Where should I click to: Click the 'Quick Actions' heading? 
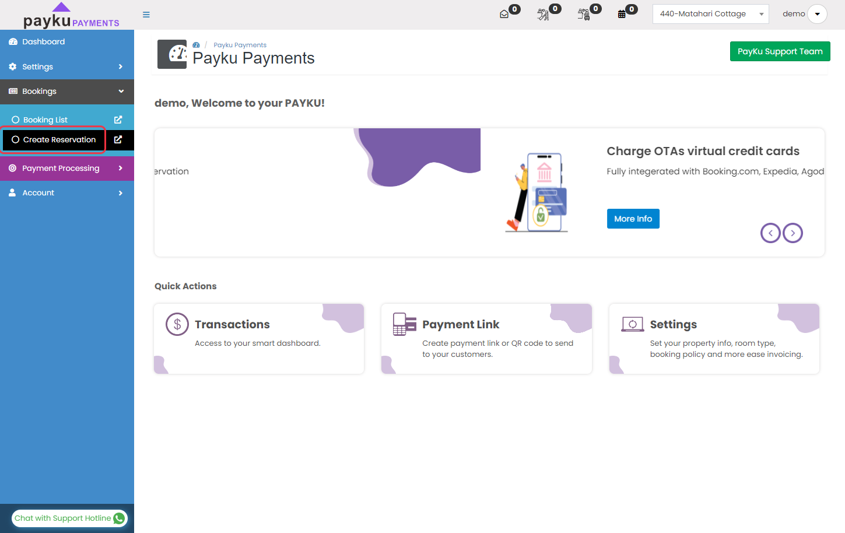185,286
